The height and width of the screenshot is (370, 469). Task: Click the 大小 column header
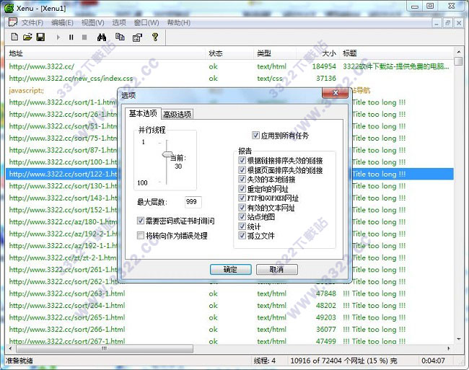[317, 53]
